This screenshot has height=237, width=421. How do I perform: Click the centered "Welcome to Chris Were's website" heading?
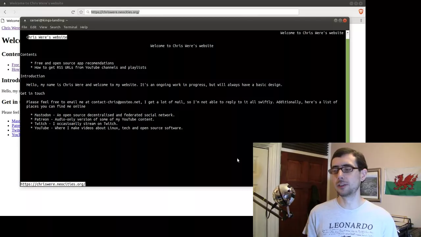182,46
